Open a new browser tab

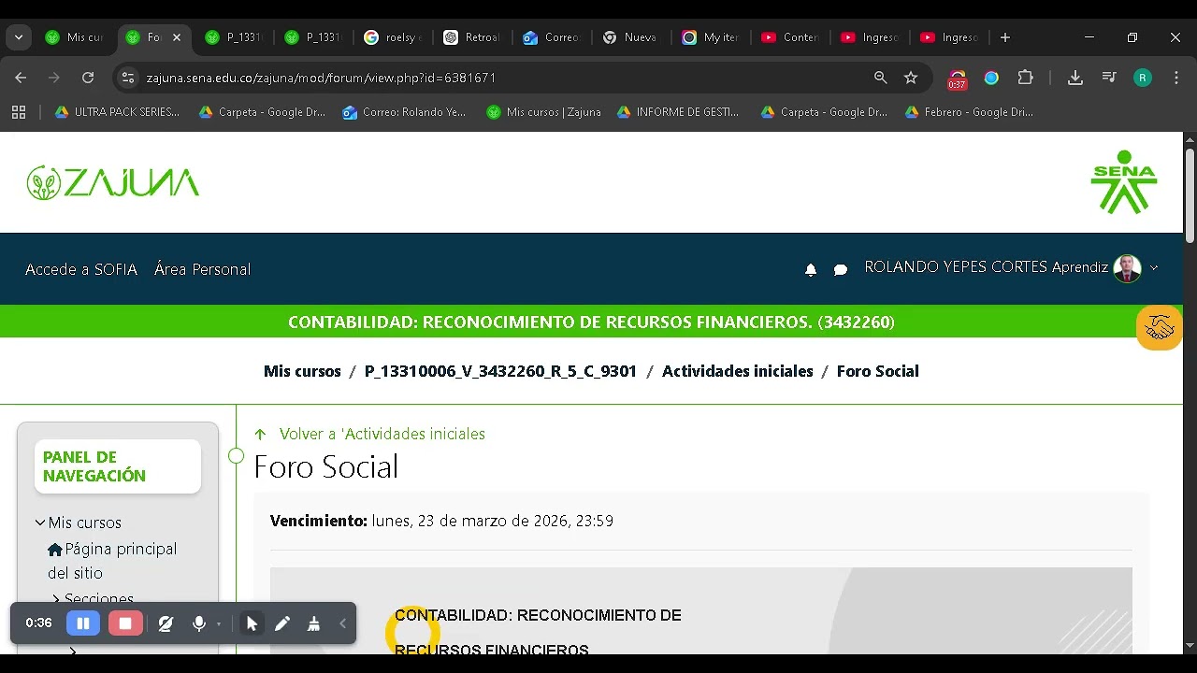click(1005, 37)
